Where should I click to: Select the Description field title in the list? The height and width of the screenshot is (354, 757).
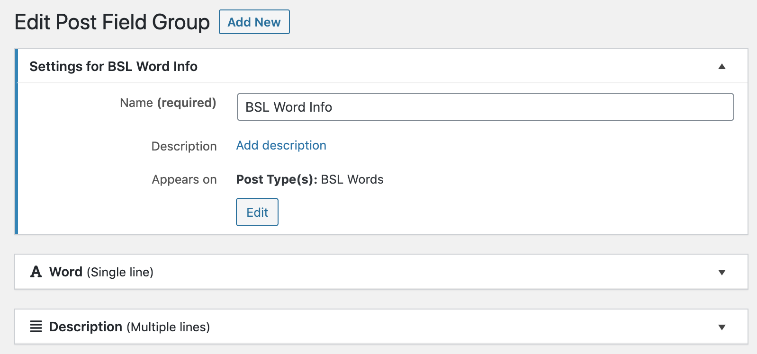(x=86, y=327)
